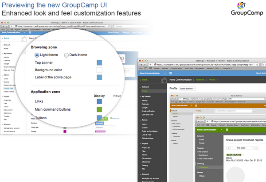Click the gear icon beside Back in Look & Feel window
Screen dimensions: 266x182
[x=24, y=39]
